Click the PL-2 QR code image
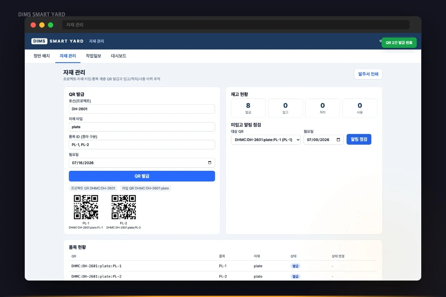Screen dimensions: 446x297 tap(123, 207)
